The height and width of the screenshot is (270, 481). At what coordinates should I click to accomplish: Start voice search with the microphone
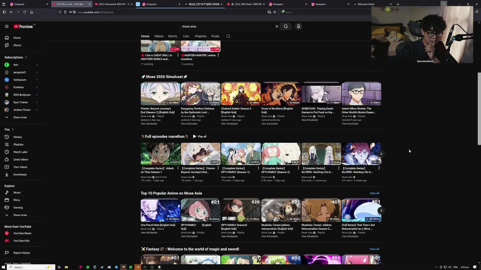tap(298, 26)
